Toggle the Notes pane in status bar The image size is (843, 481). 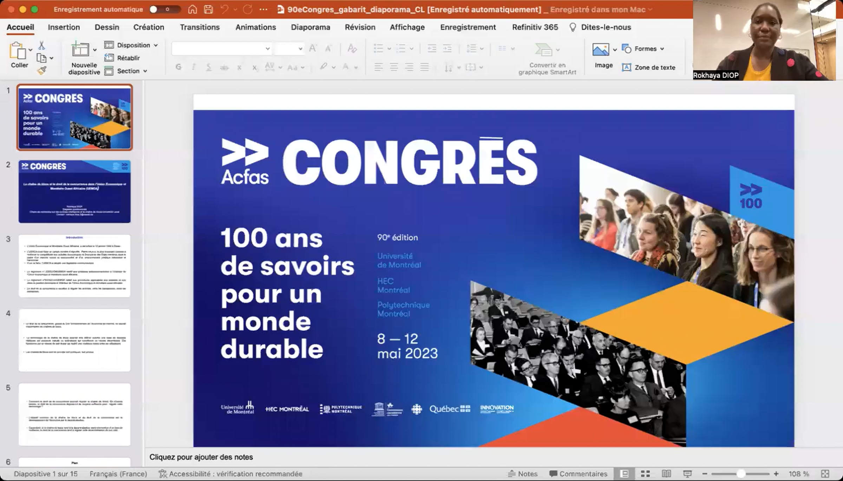[523, 474]
